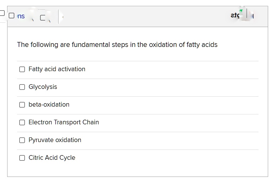This screenshot has height=189, width=270.
Task: Click the bracket-shaped 'C' icon in the toolbar
Action: point(43,17)
